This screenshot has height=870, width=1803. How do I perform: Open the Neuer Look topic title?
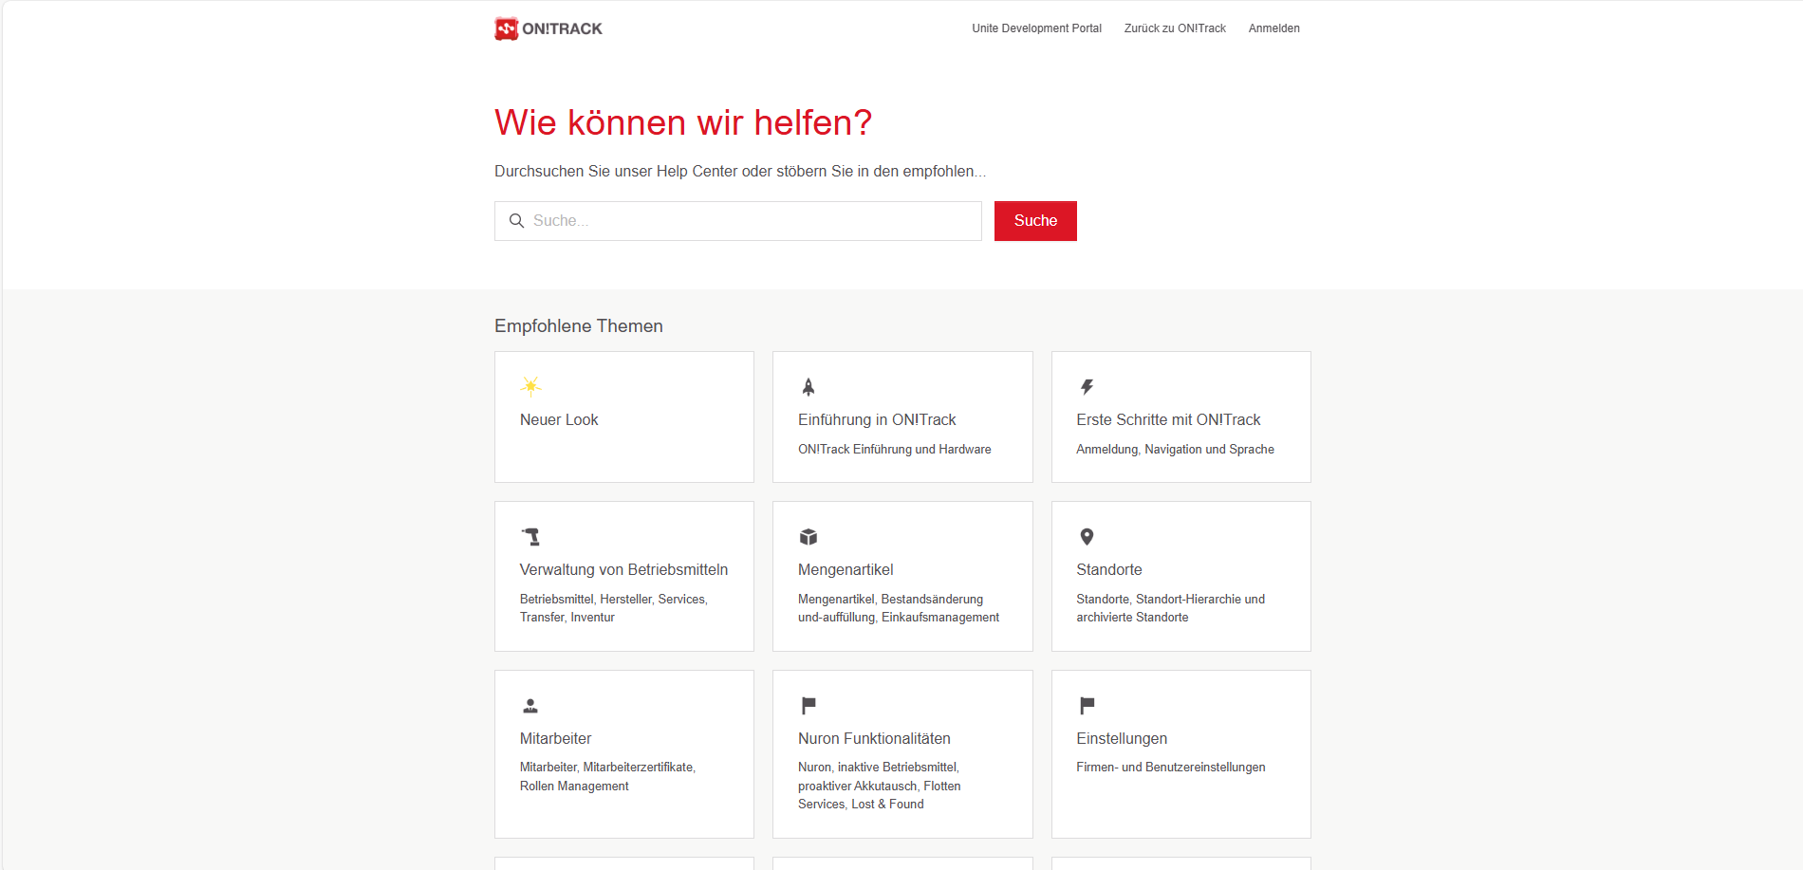559,419
